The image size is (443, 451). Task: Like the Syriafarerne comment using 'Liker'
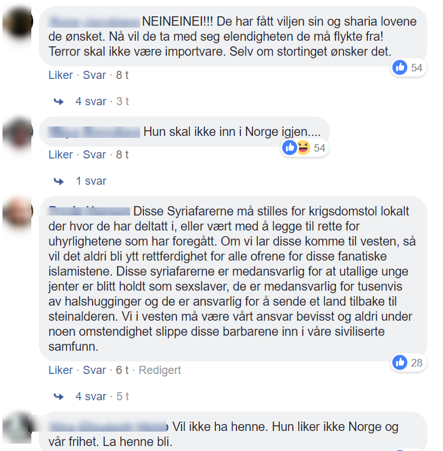click(61, 370)
